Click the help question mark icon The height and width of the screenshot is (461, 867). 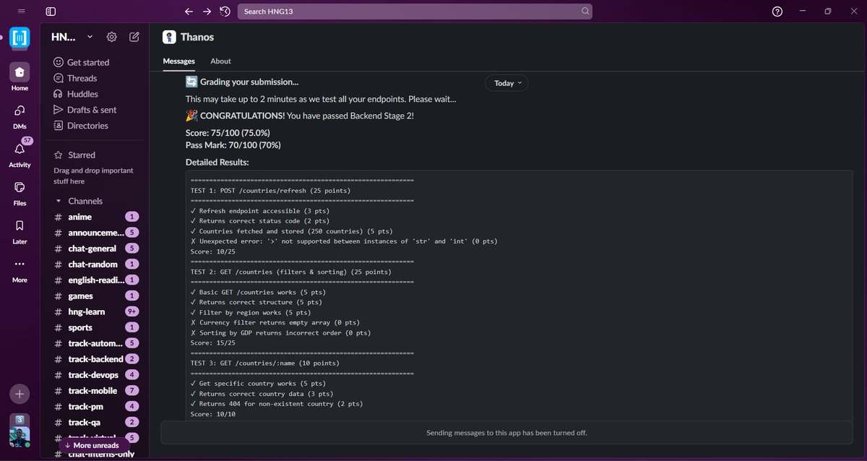coord(777,11)
